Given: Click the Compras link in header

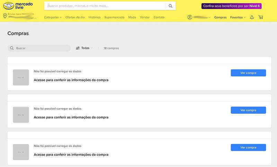Looking at the screenshot, I should [x=220, y=17].
